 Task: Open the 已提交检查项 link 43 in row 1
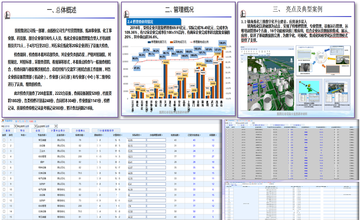click(194, 140)
